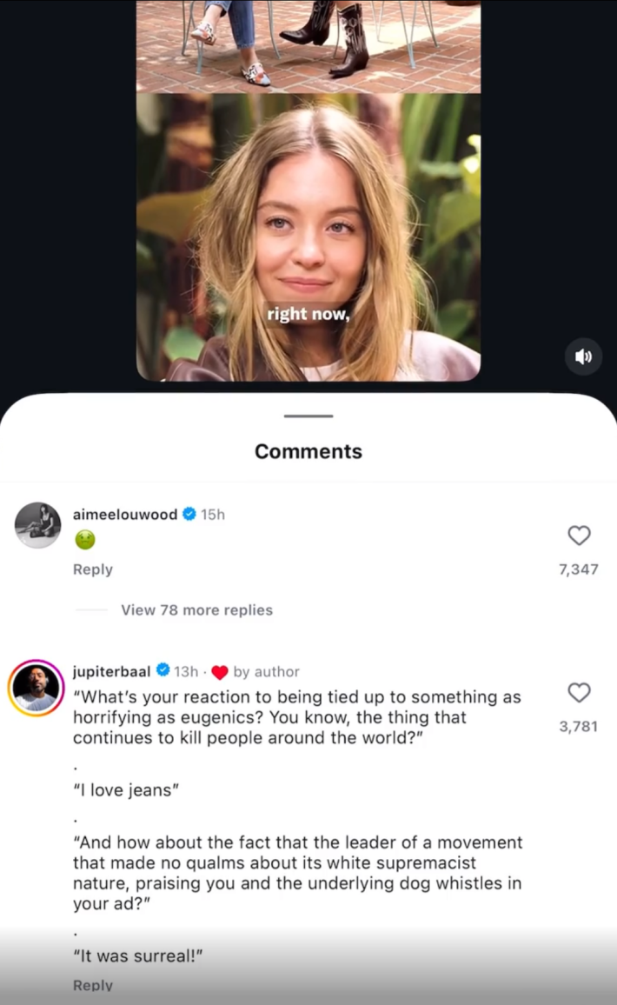
Task: Reply to jupiterbaal's comment
Action: (92, 984)
